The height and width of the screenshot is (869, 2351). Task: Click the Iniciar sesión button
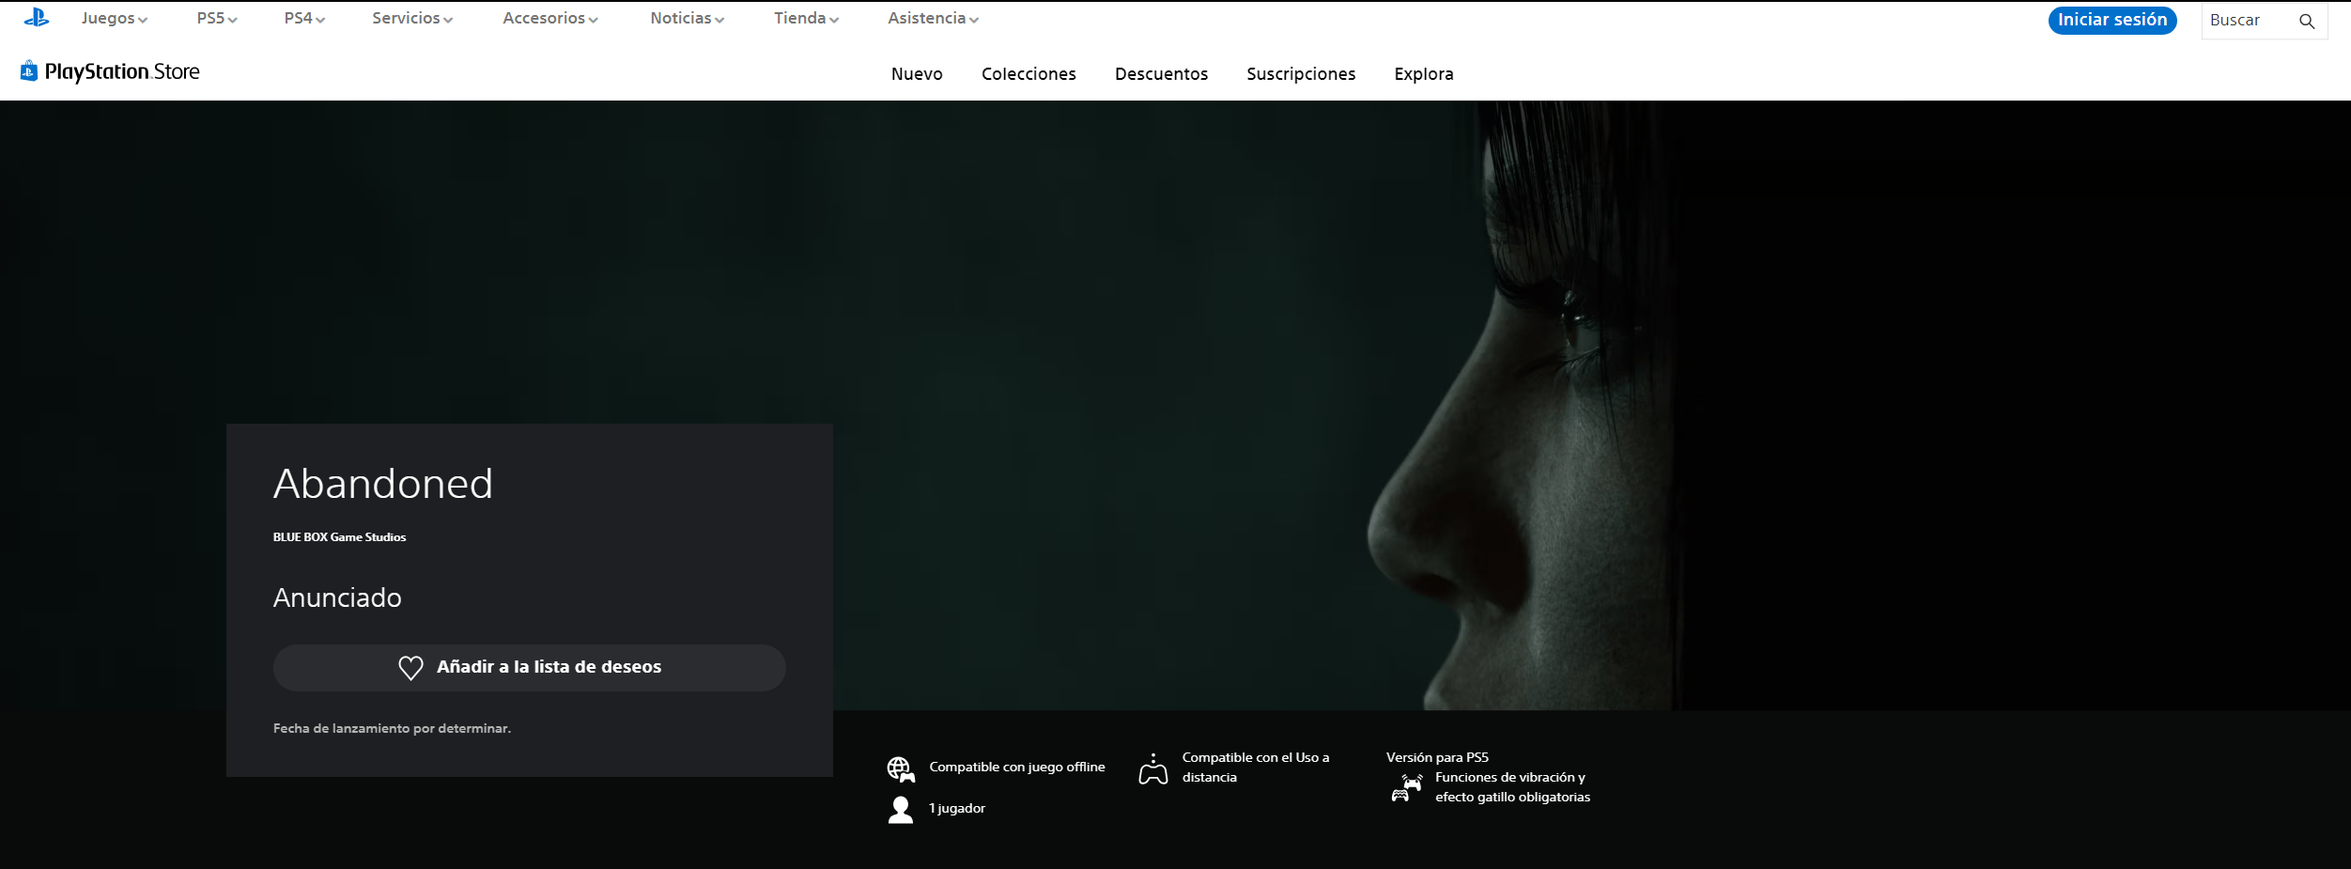pyautogui.click(x=2112, y=20)
